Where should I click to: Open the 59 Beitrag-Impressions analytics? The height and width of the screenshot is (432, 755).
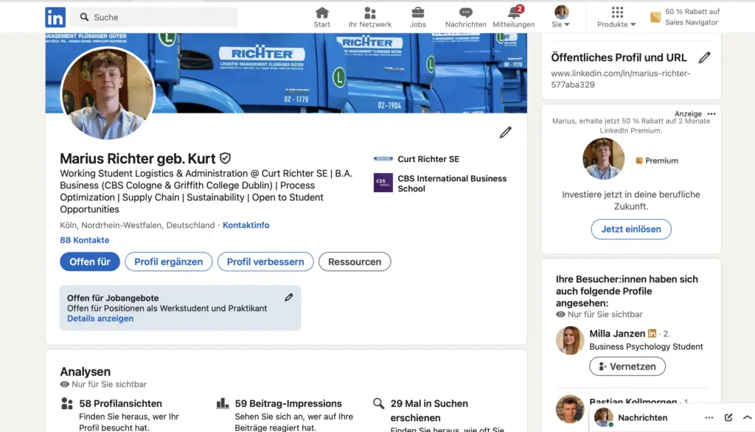[x=288, y=403]
